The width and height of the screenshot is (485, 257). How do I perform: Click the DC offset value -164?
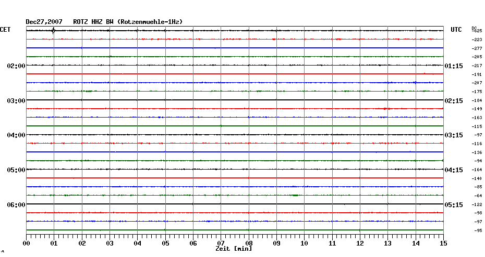pyautogui.click(x=477, y=170)
